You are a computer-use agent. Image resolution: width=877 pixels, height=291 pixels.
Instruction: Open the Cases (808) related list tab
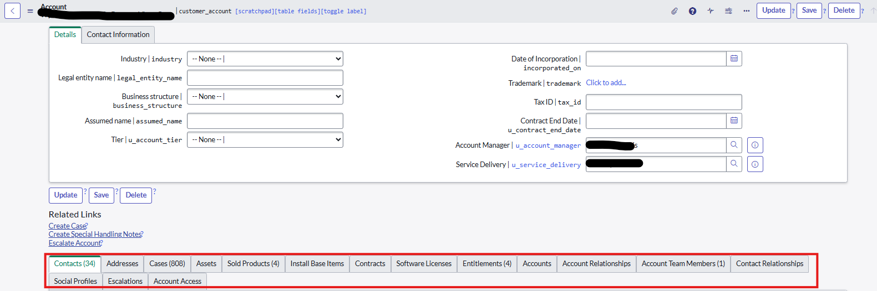point(168,264)
